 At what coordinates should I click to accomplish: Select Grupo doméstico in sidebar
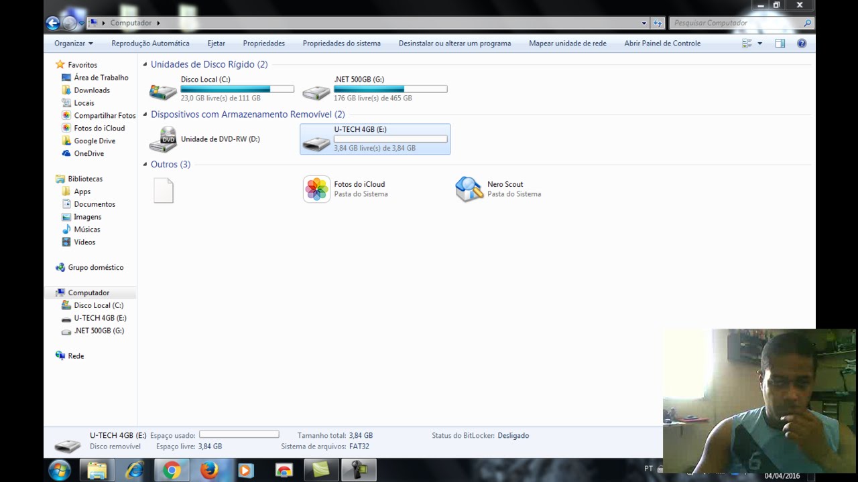click(96, 268)
